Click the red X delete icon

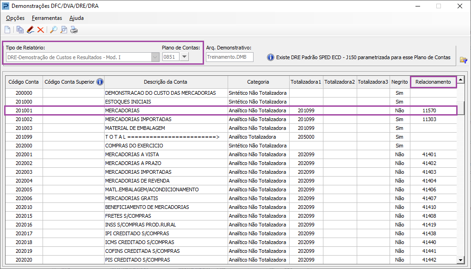pos(41,30)
